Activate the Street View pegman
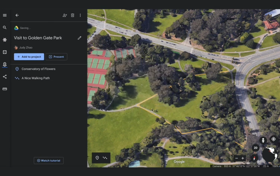Viewport: 280px width, 176px height. coord(263,140)
